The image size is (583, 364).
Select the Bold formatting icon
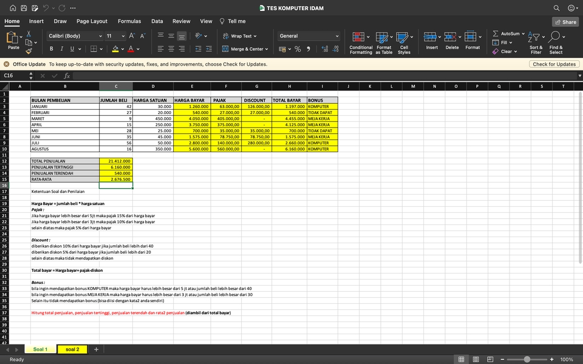(52, 49)
